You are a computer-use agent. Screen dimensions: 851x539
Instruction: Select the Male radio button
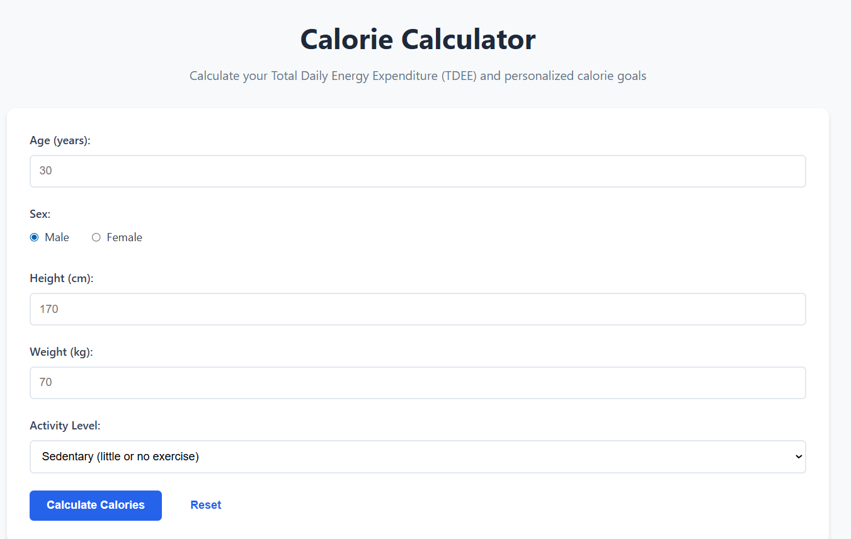(35, 237)
